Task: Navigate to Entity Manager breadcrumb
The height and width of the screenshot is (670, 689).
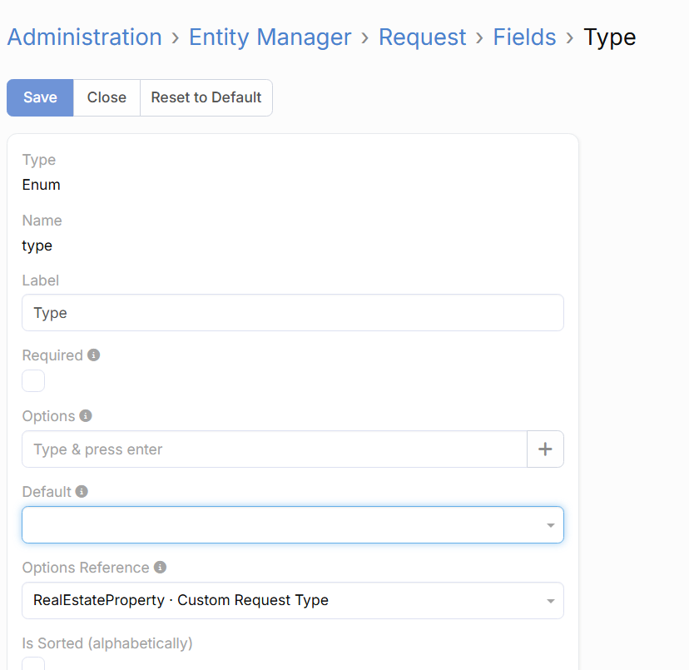Action: [x=270, y=37]
